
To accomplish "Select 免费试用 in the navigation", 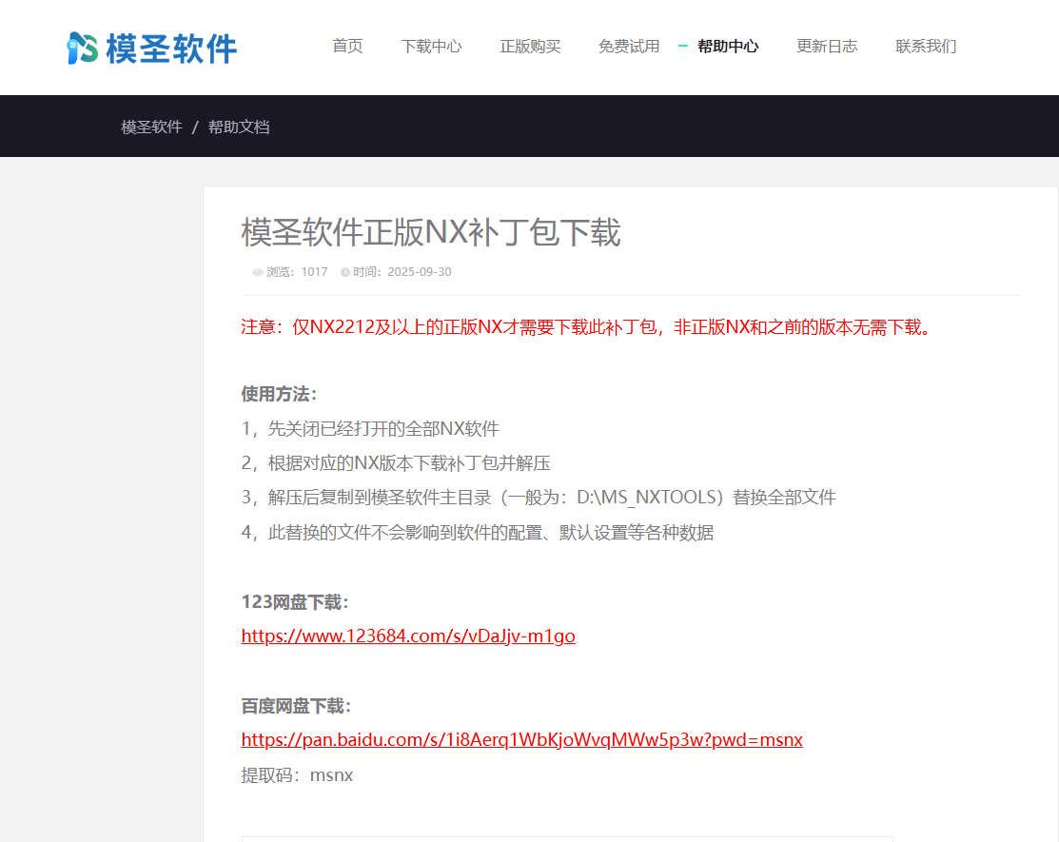I will click(x=628, y=47).
